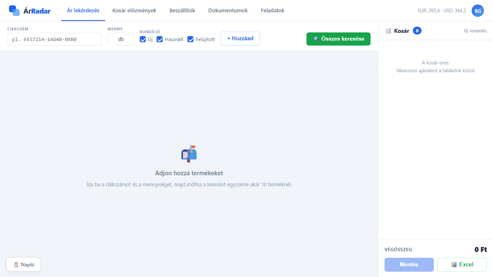Open the BG user avatar
This screenshot has width=493, height=277.
pyautogui.click(x=478, y=11)
